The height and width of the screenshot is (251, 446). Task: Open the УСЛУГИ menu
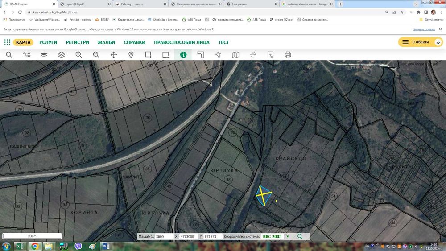pyautogui.click(x=48, y=42)
